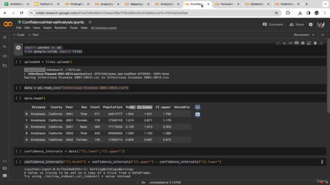330x185 pixels.
Task: Run the pd.read_csv cell bracket
Action: pos(19,88)
